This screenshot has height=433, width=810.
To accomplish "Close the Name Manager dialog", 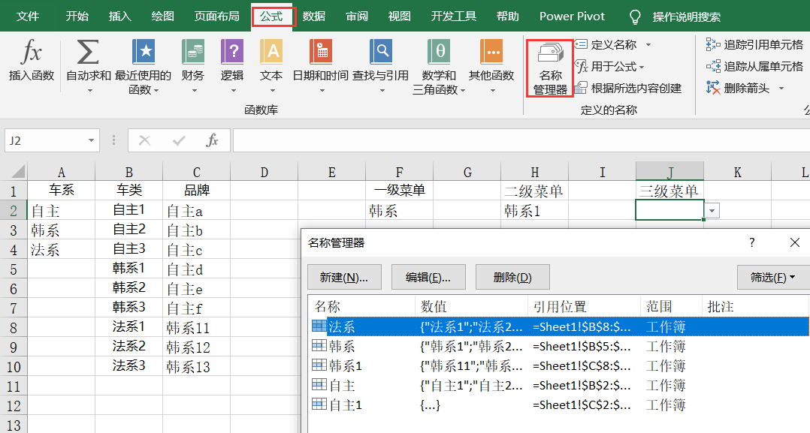I will tap(795, 242).
